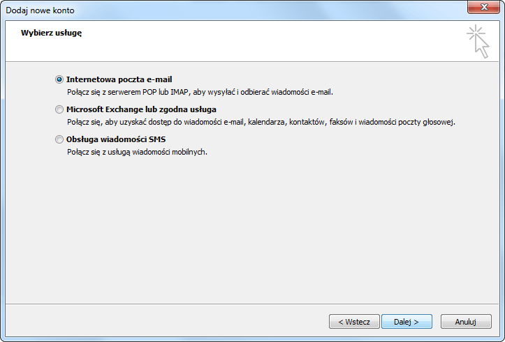This screenshot has height=342, width=505.
Task: Continue with the Dalej button
Action: [407, 321]
